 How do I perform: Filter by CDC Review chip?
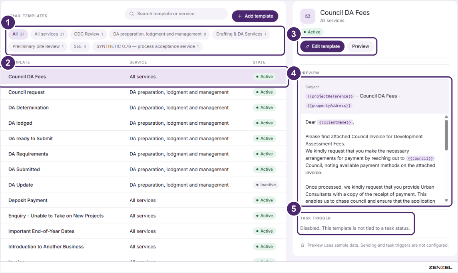88,34
